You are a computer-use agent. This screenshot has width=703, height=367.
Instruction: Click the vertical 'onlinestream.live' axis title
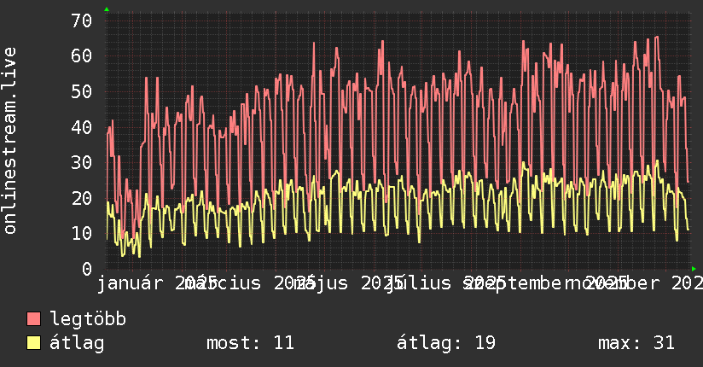pos(9,141)
